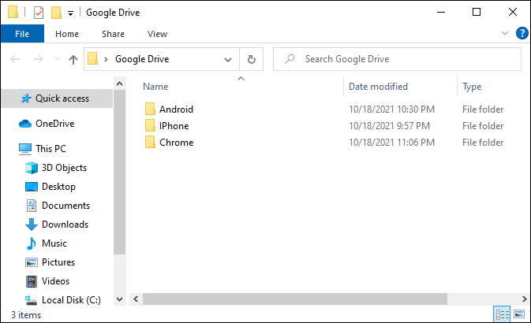Click the Search Google Drive field

pyautogui.click(x=397, y=59)
